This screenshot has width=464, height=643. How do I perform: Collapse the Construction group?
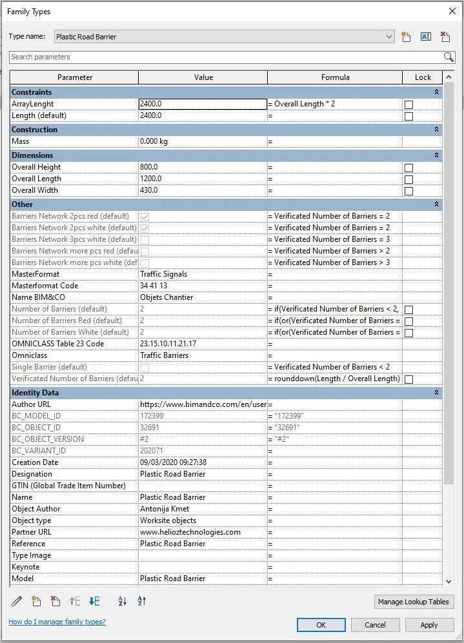(436, 129)
